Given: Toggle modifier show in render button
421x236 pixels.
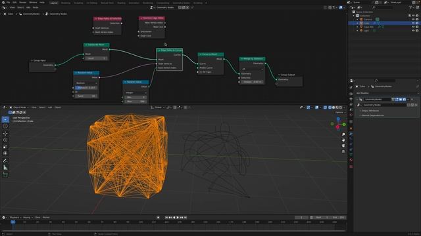Looking at the screenshot, I should 405,99.
